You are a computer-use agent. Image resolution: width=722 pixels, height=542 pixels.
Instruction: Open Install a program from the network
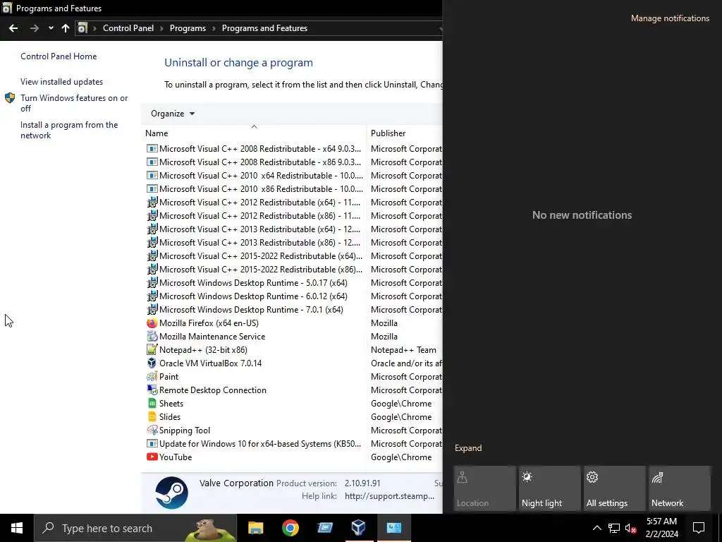pos(69,130)
